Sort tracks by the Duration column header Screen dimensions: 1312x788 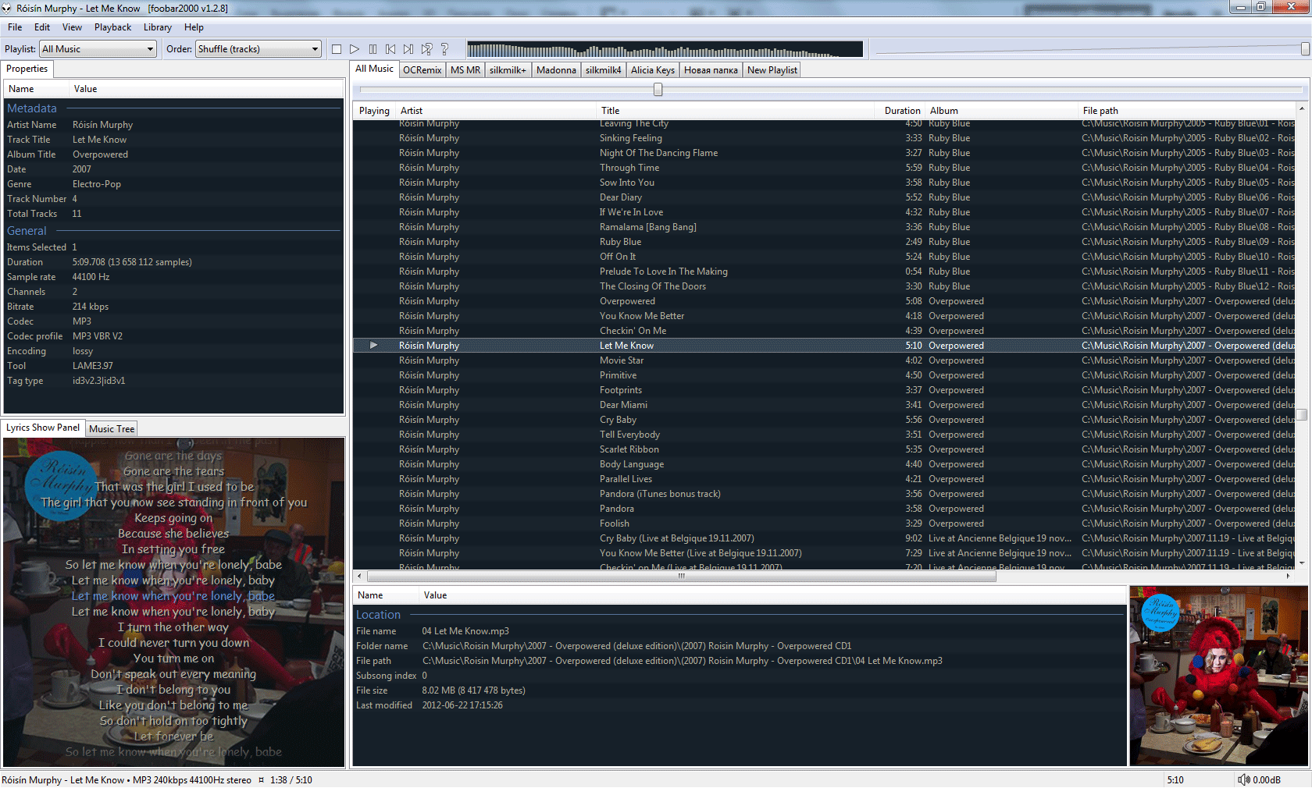click(x=901, y=111)
